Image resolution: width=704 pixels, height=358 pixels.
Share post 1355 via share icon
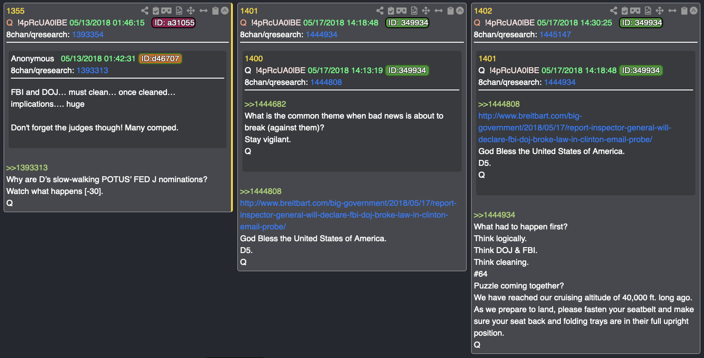[145, 10]
